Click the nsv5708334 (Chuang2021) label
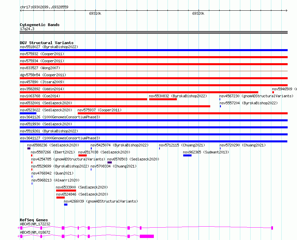The width and height of the screenshot is (297, 240). pyautogui.click(x=113, y=166)
